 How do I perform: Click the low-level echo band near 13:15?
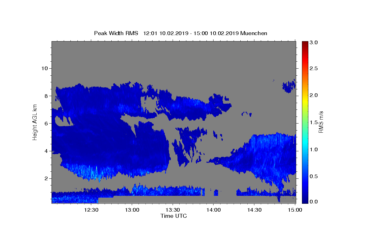pos(152,191)
